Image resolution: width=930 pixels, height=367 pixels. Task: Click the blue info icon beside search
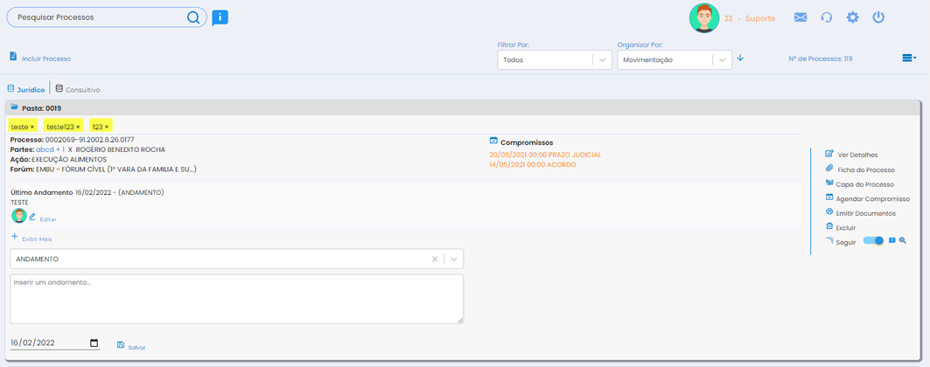pyautogui.click(x=220, y=17)
